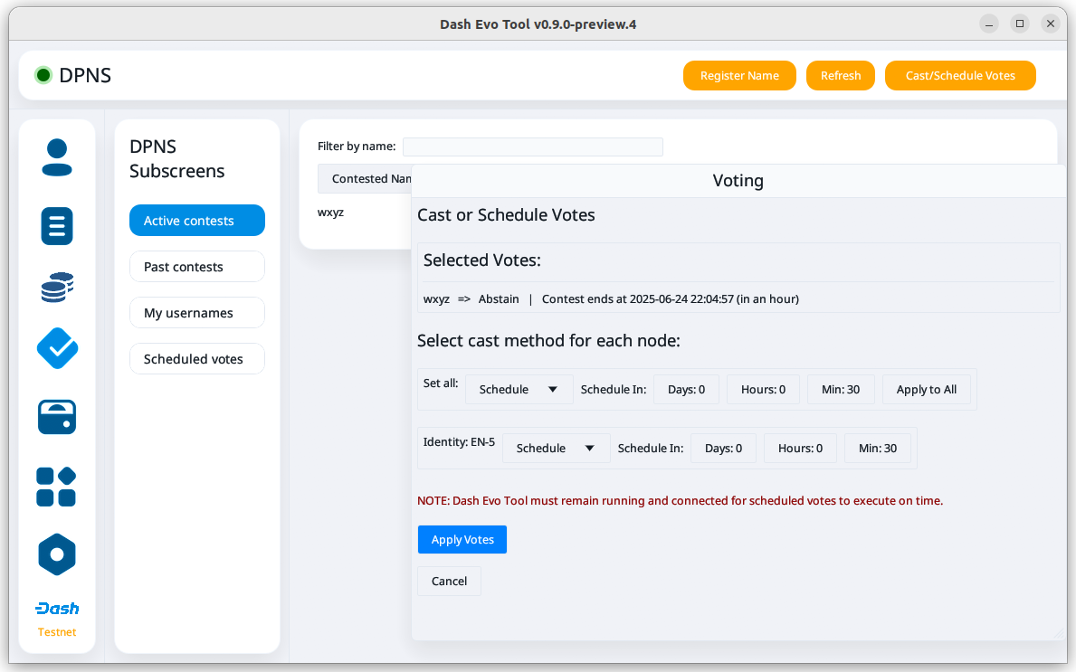Open the Identity EN-5 Schedule dropdown
The image size is (1076, 672).
(556, 448)
